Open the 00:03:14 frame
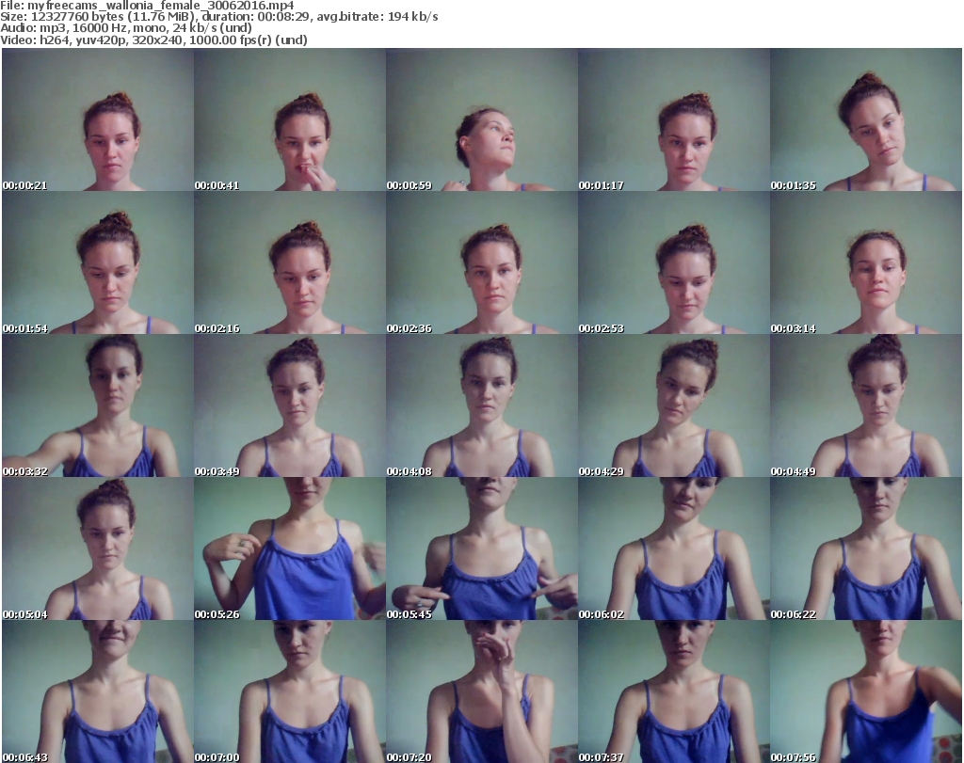 (865, 263)
